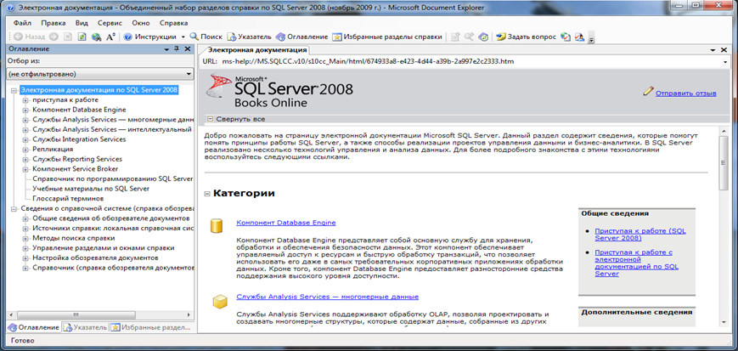
Task: Open Приступая к работе (SQL Server 2008) link
Action: [x=639, y=235]
